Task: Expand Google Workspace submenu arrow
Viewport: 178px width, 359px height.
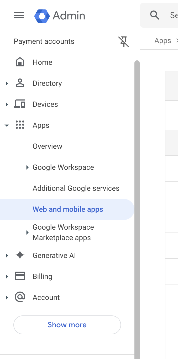Action: tap(27, 167)
